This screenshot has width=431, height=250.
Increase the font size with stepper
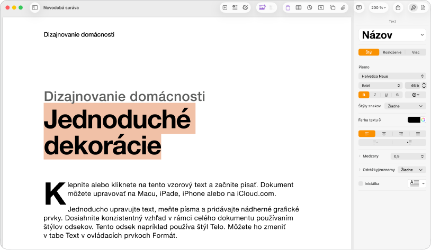click(x=424, y=84)
